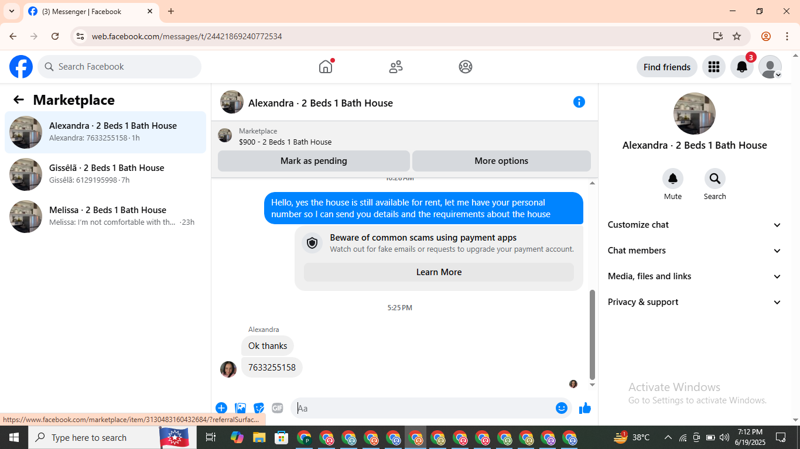The image size is (800, 449).
Task: Choose a sticker from the sticker icon
Action: click(x=259, y=408)
